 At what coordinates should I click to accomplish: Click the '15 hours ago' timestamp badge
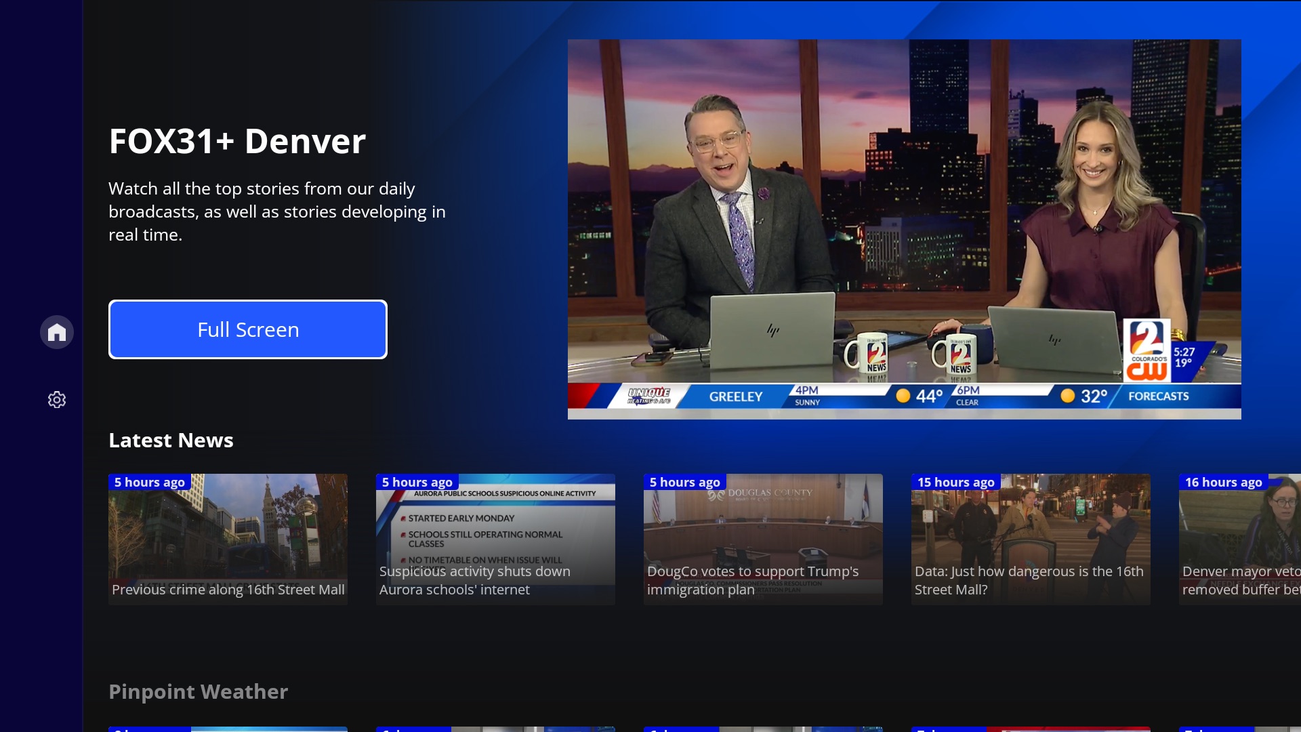tap(956, 482)
